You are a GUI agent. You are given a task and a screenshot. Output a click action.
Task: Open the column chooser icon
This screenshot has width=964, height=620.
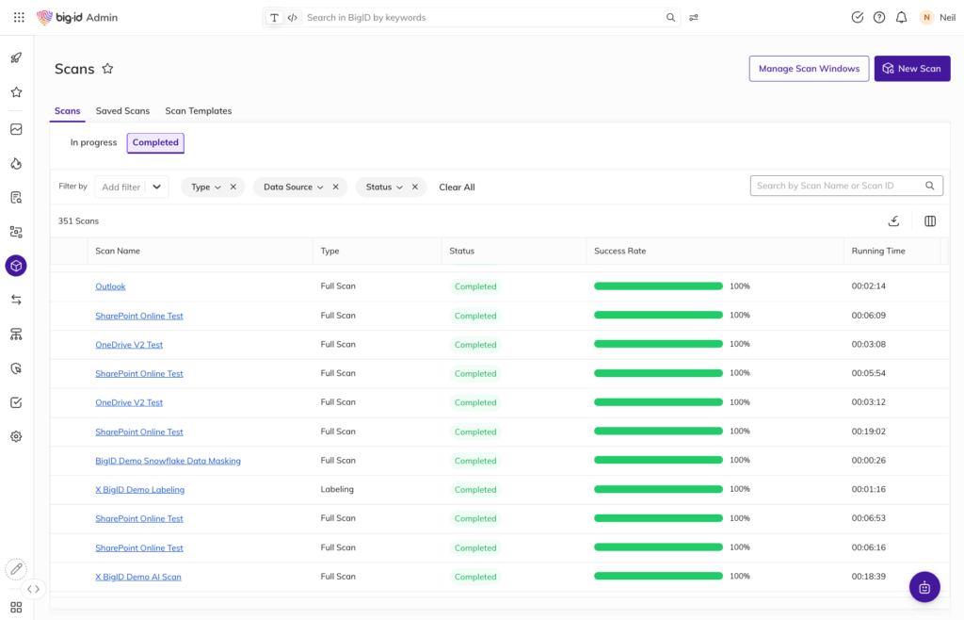click(x=930, y=221)
